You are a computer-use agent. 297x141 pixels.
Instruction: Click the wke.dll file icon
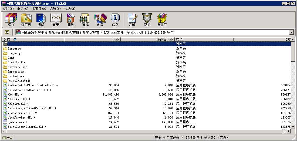click(x=5, y=94)
